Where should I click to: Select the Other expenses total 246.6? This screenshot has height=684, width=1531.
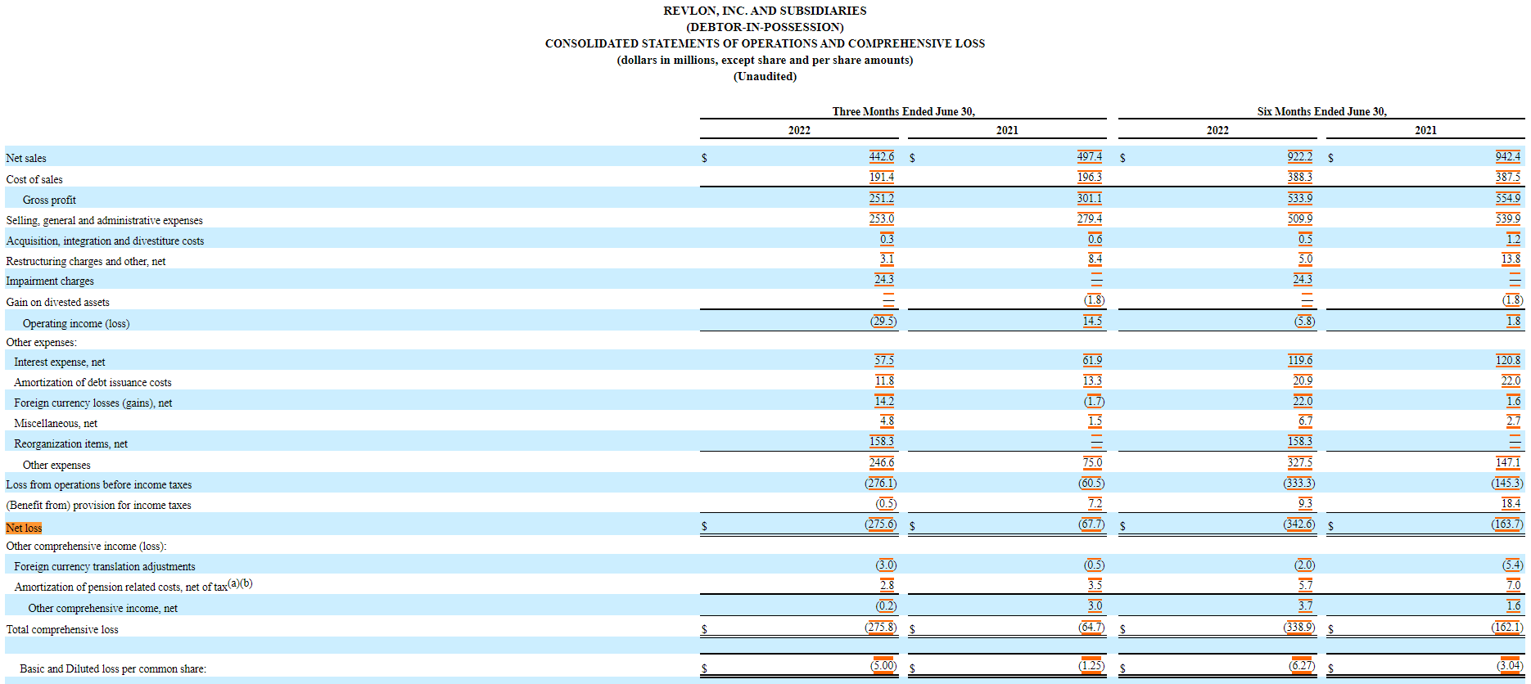882,462
